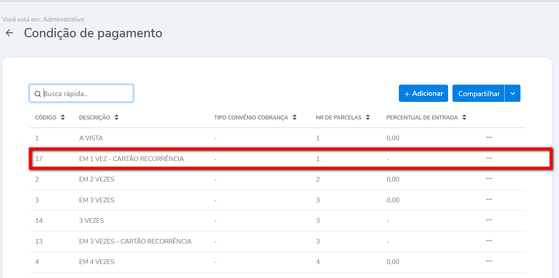Open three-dot menu for EM 2 VEZES row
Image resolution: width=559 pixels, height=278 pixels.
[489, 179]
